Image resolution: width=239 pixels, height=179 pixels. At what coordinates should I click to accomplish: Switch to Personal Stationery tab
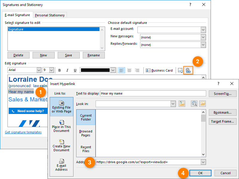tap(50, 15)
